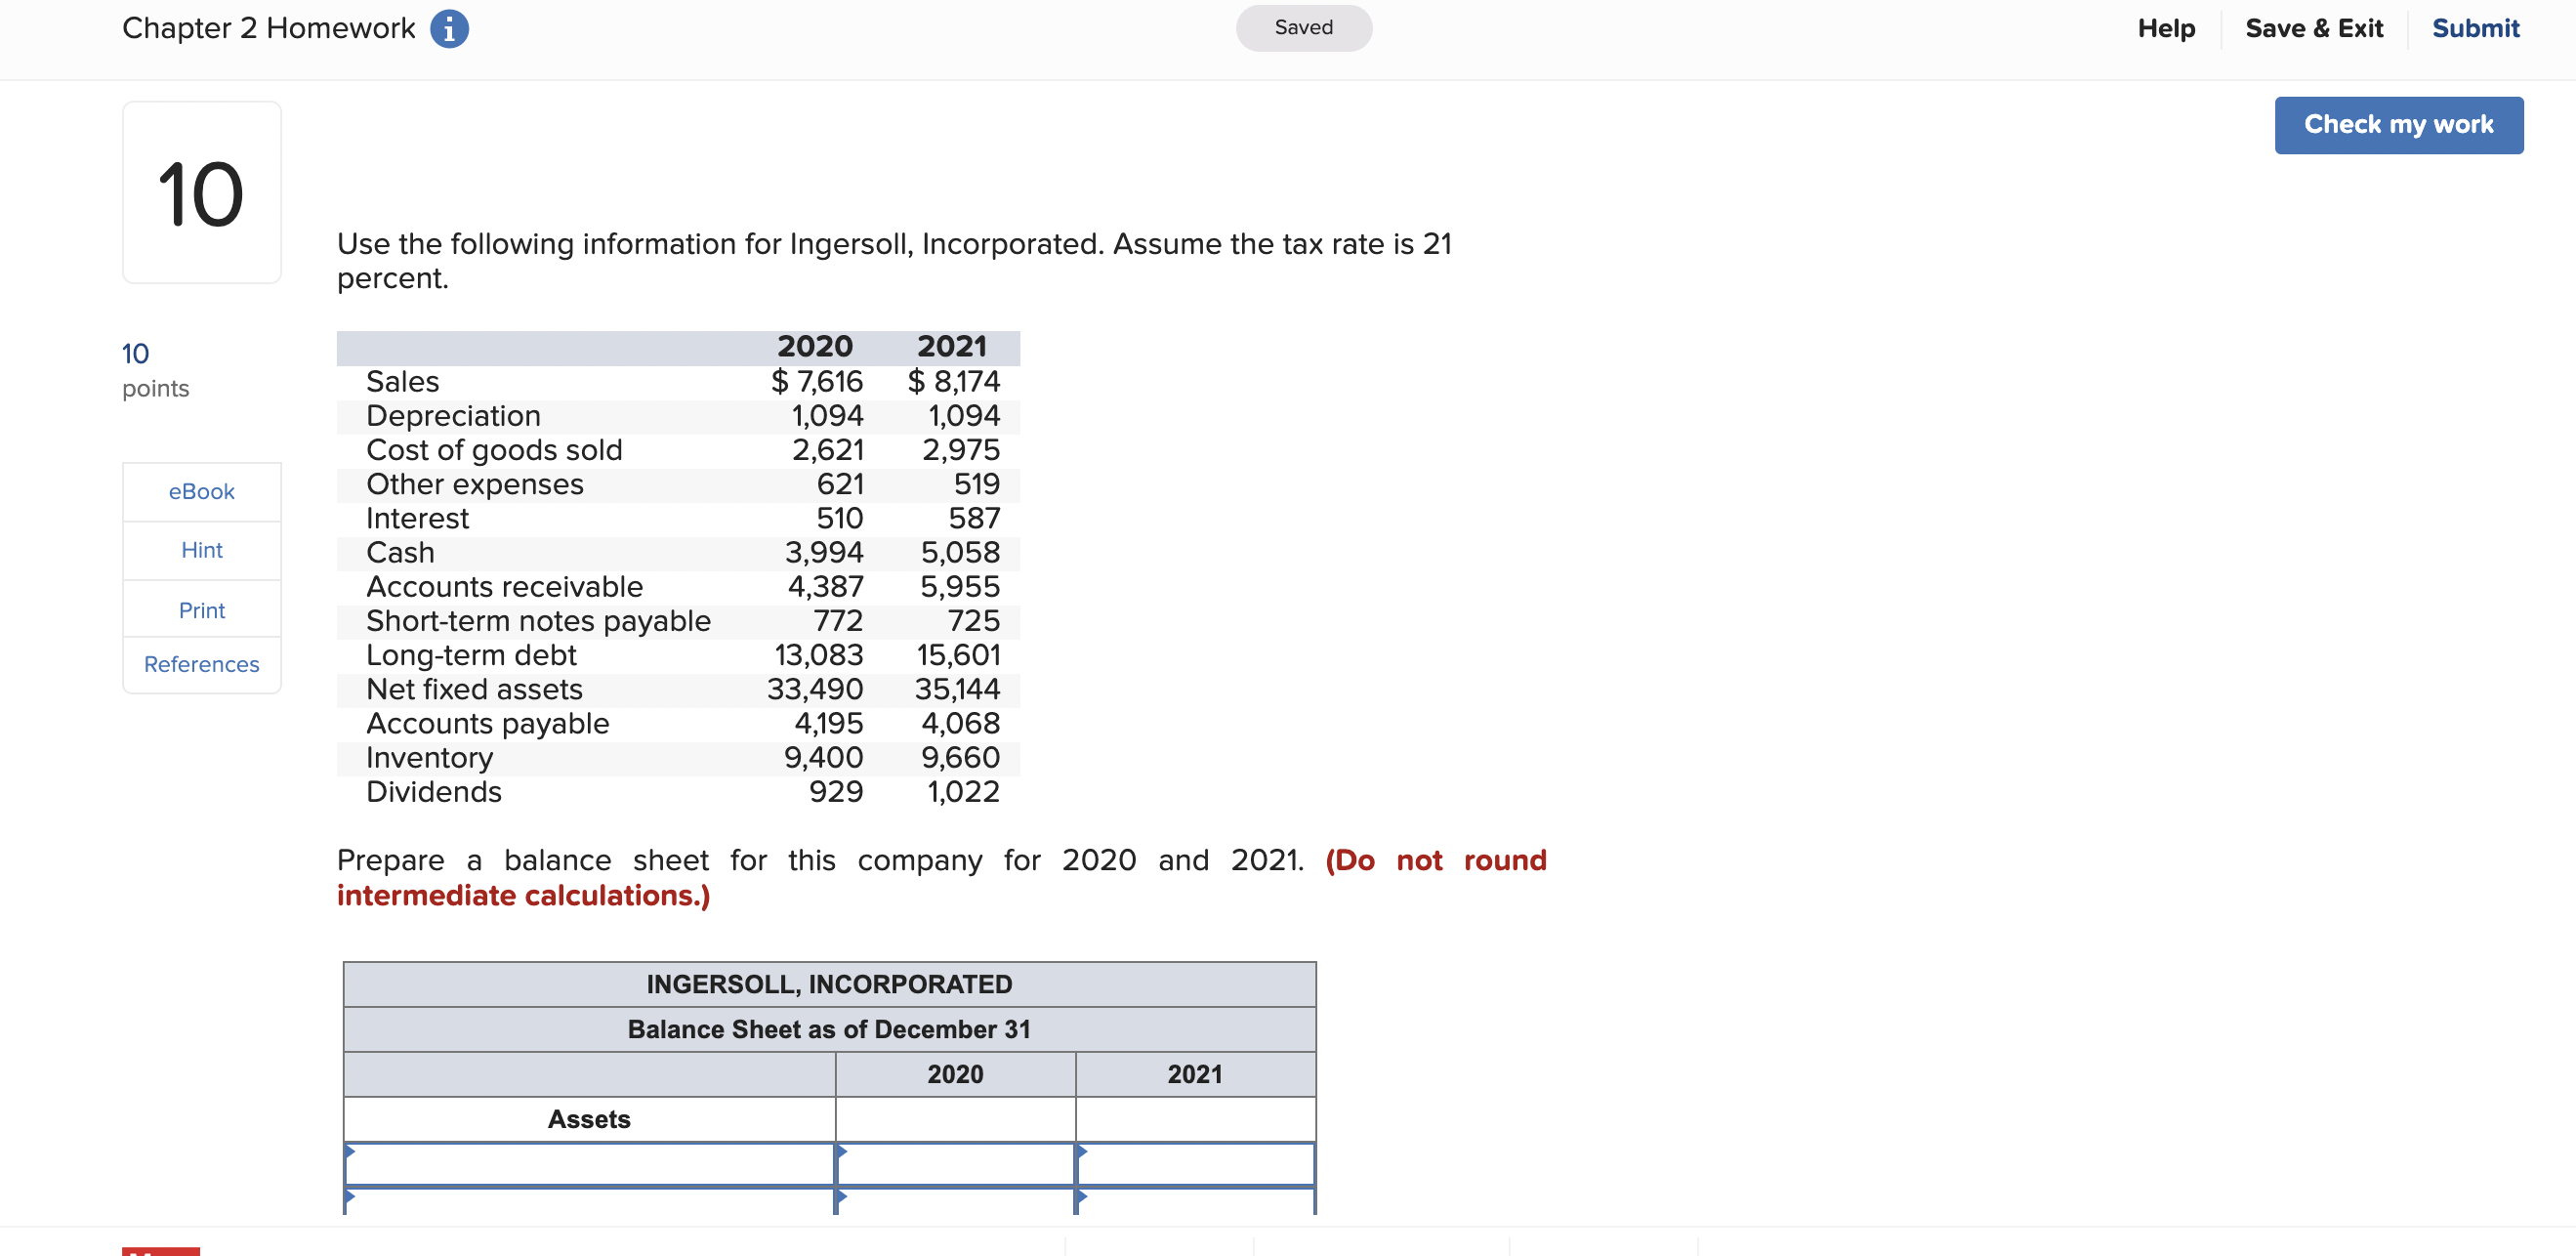The image size is (2576, 1256).
Task: Submit the homework assignment
Action: (x=2474, y=28)
